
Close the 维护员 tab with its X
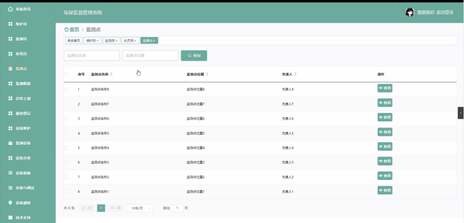pyautogui.click(x=97, y=41)
